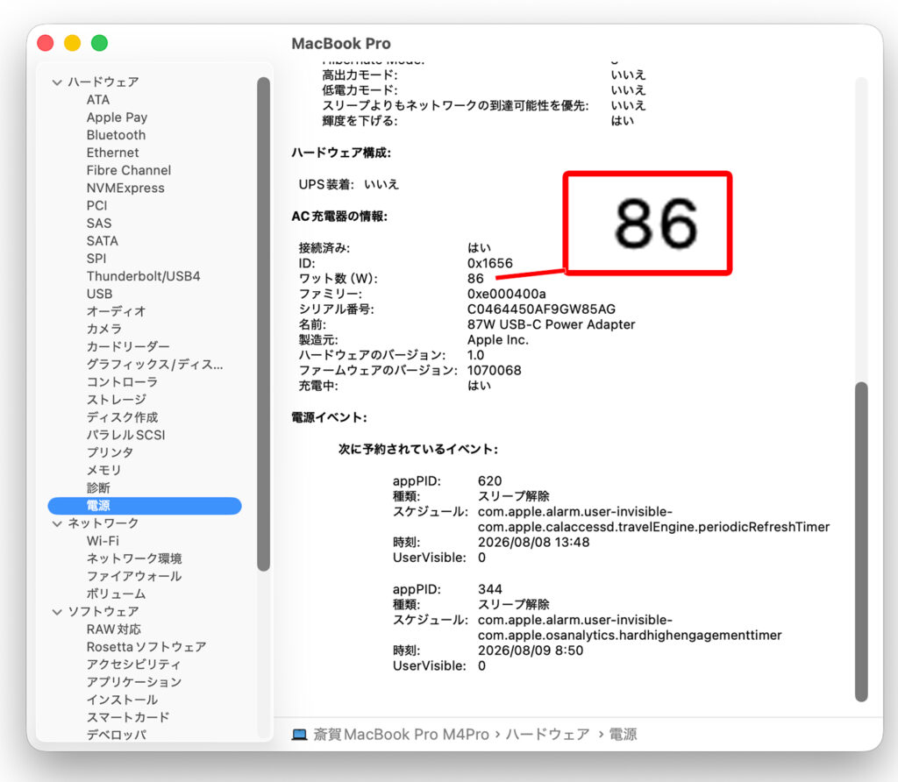The height and width of the screenshot is (782, 898).
Task: Click the wattage value 86
Action: tap(475, 279)
